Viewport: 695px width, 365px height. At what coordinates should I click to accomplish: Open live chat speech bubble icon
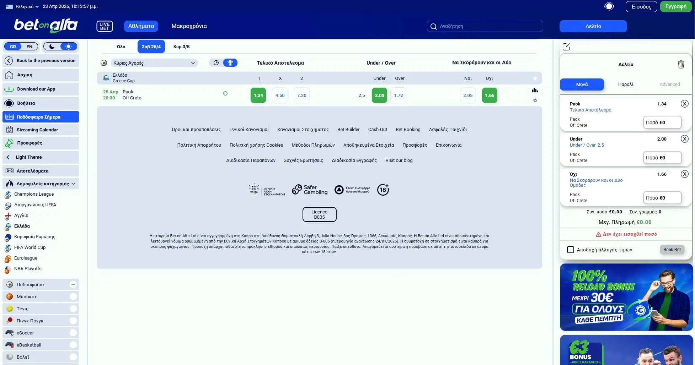[609, 6]
